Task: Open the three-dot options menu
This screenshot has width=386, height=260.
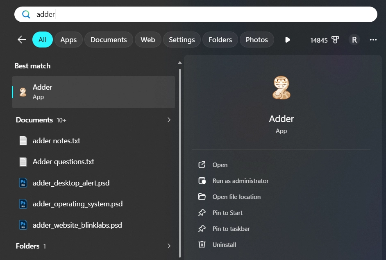Action: pos(373,40)
